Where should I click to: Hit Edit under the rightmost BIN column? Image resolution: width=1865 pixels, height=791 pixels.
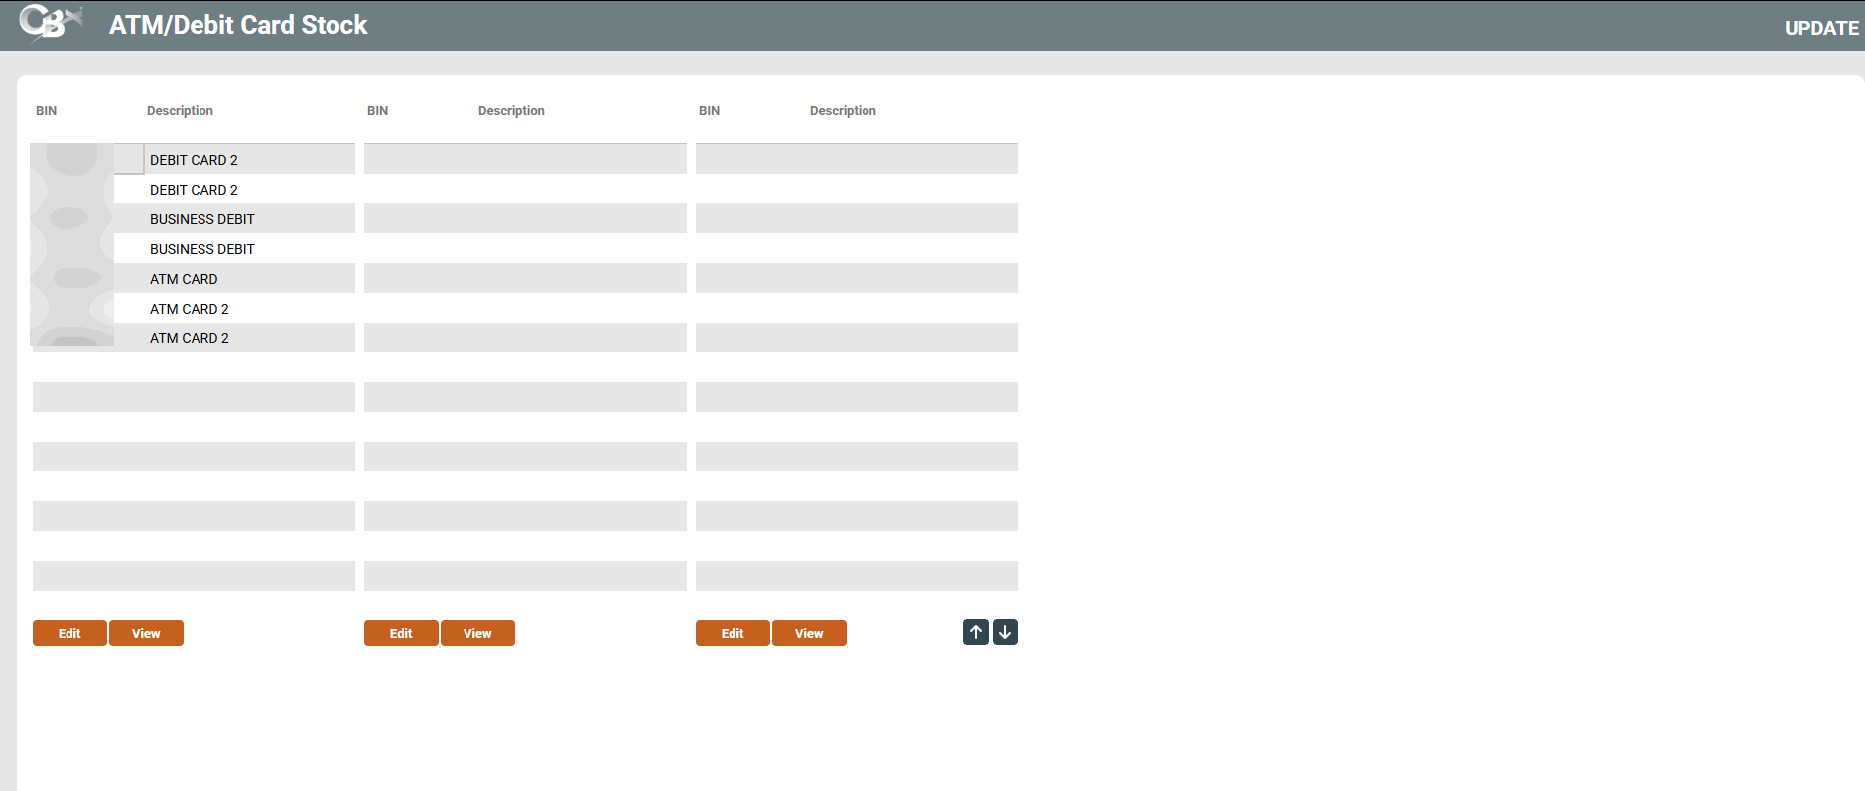pyautogui.click(x=733, y=633)
